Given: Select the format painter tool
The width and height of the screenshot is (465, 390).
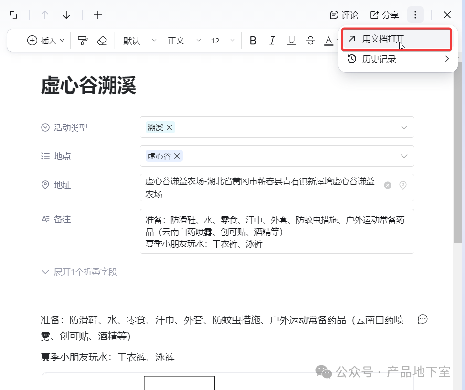Looking at the screenshot, I should pyautogui.click(x=83, y=41).
